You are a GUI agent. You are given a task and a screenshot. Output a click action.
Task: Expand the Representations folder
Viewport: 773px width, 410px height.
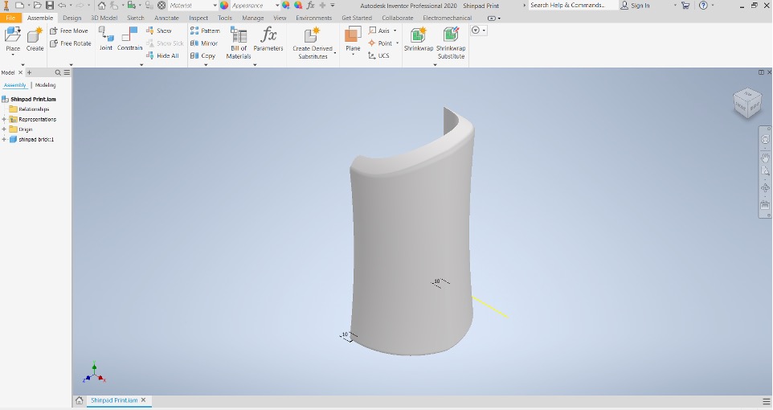[x=4, y=120]
